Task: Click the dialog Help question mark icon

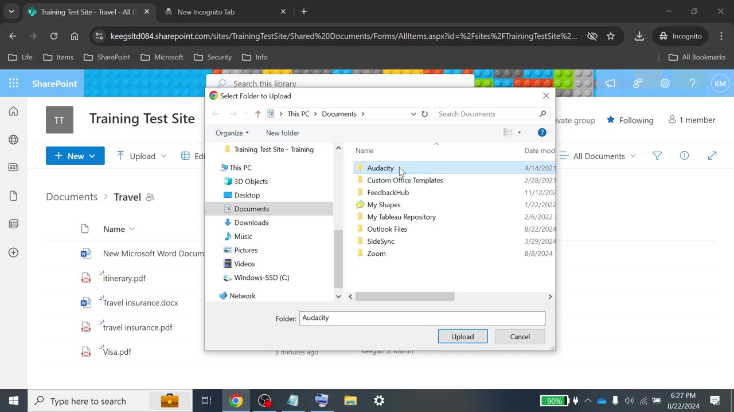Action: (542, 132)
